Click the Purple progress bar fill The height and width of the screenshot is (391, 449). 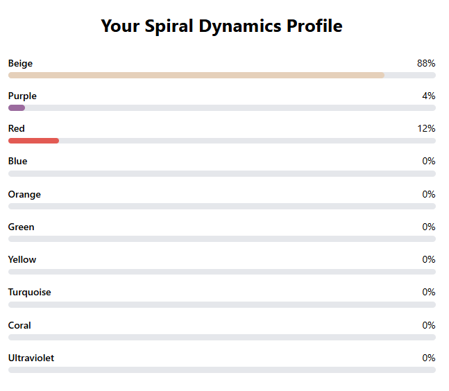tap(17, 107)
